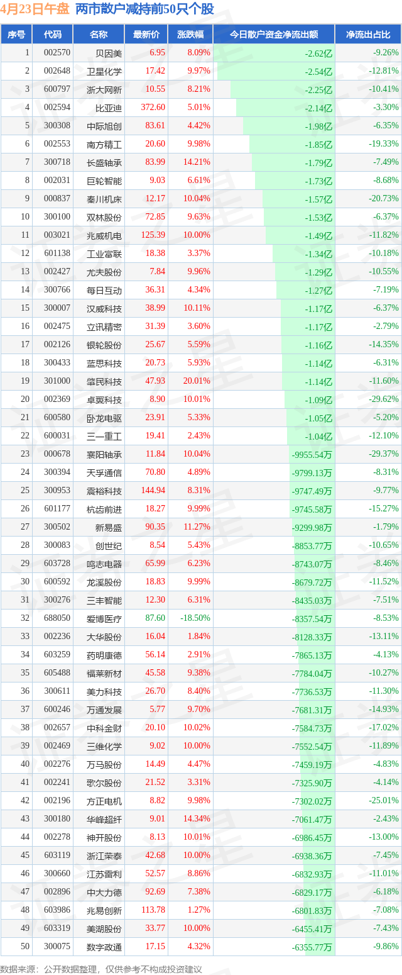Select stock name 贝因美
This screenshot has width=402, height=975.
[x=109, y=53]
